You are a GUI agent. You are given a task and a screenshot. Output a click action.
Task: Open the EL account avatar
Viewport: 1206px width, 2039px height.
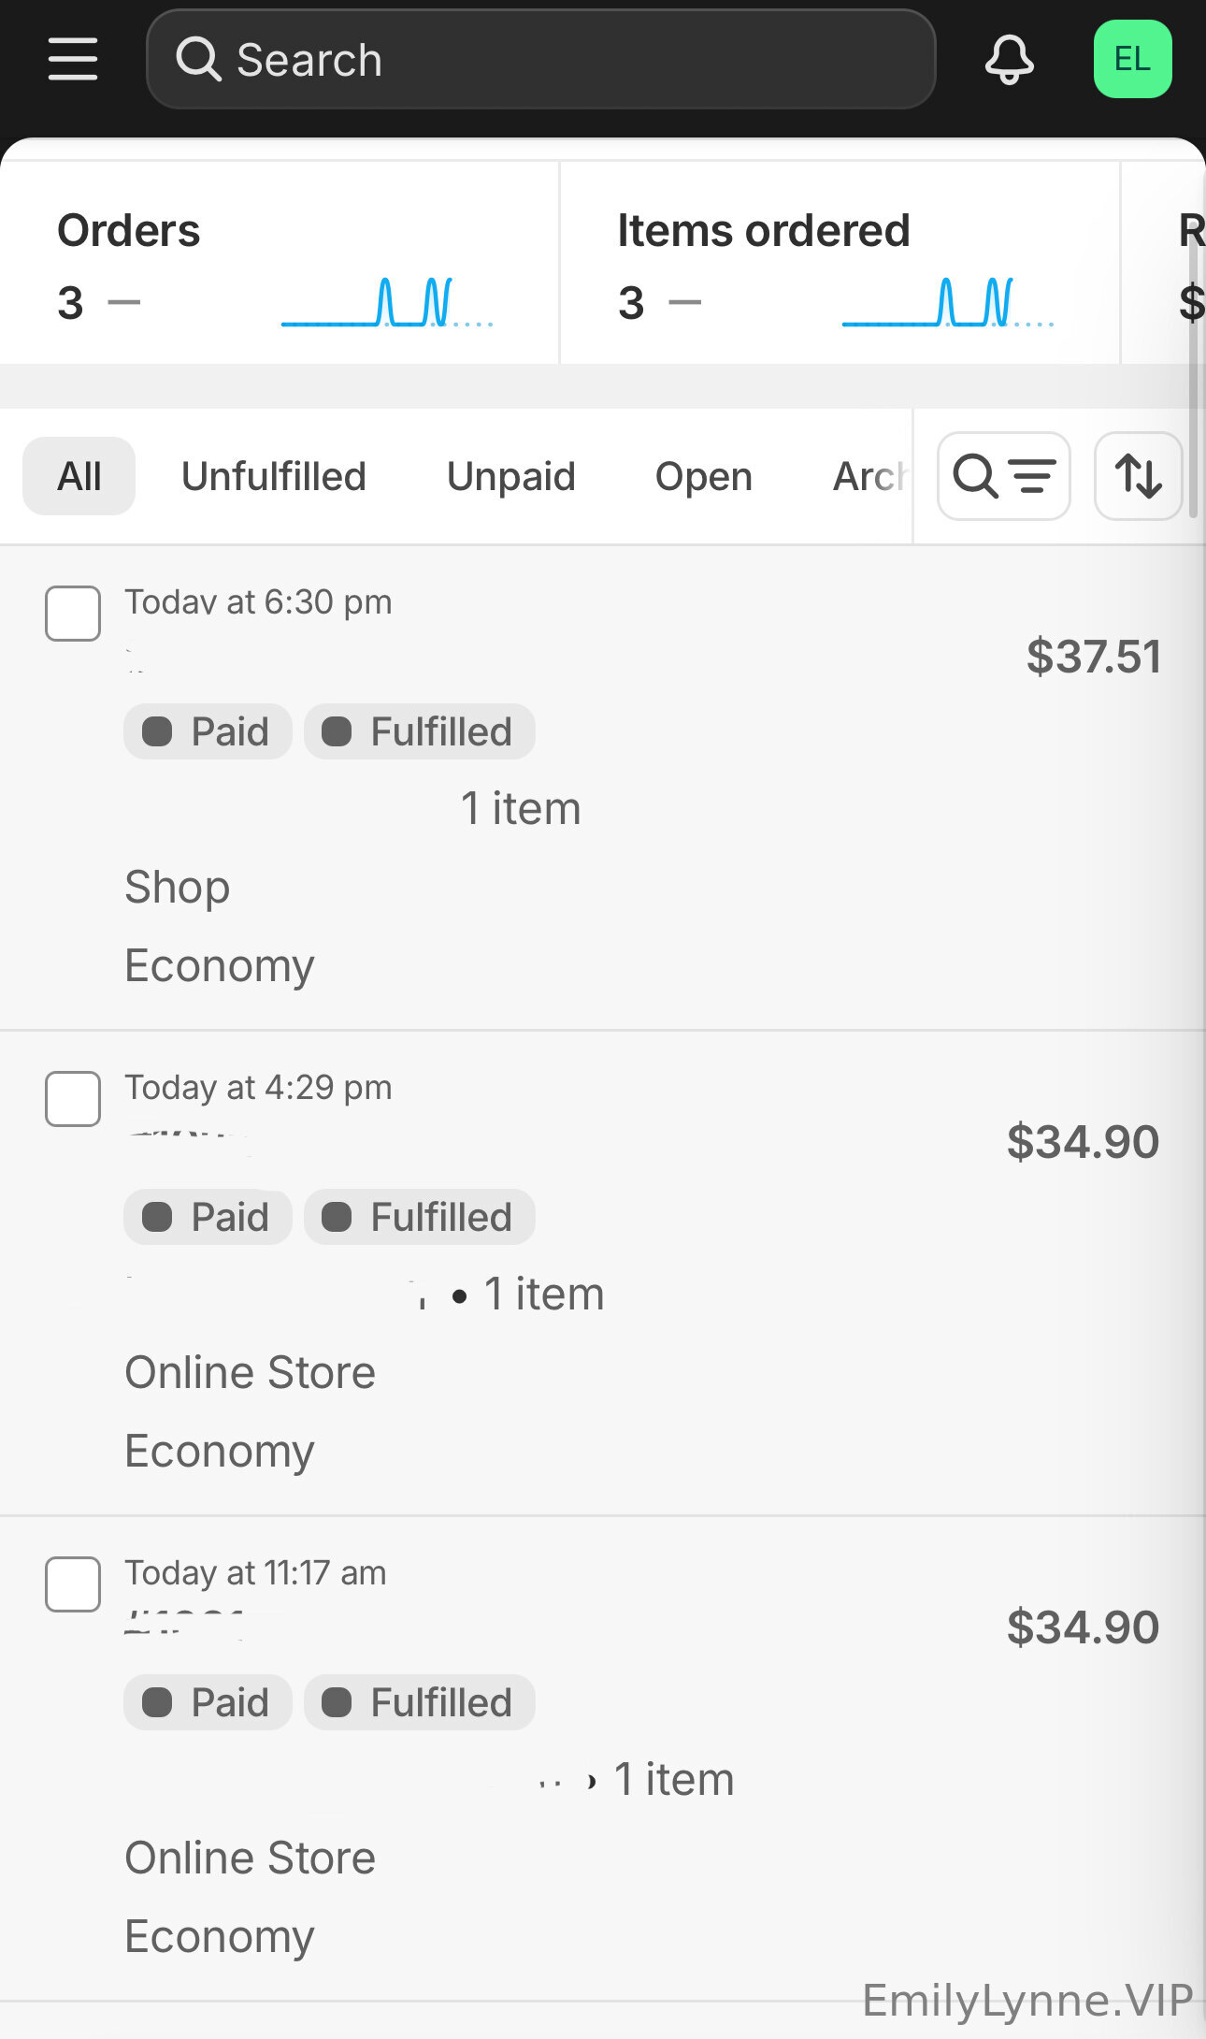coord(1132,60)
